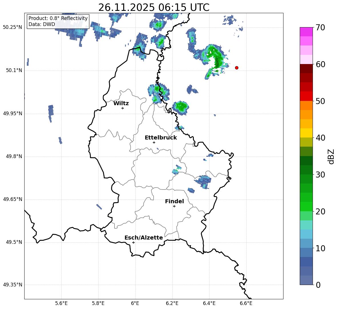Click the 50.25°N latitude label
Screen dimensions: 338x309
[13, 27]
